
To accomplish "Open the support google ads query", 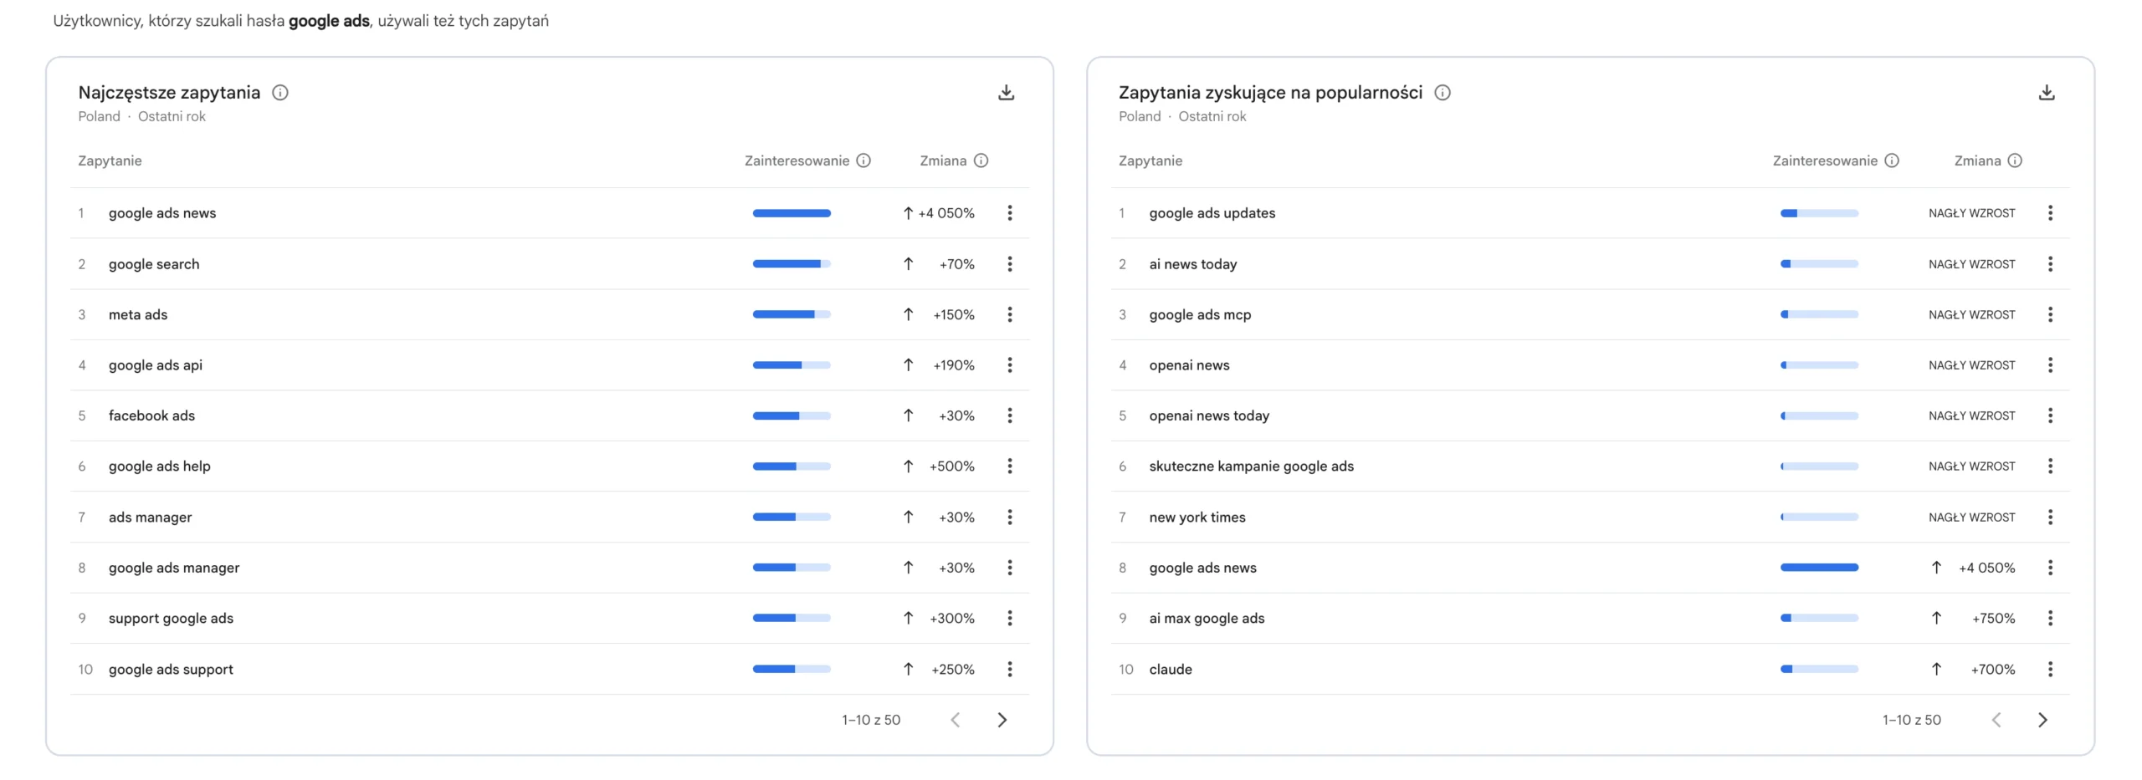I will [171, 619].
